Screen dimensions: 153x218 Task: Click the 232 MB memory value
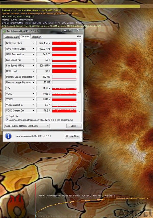coord(44,77)
